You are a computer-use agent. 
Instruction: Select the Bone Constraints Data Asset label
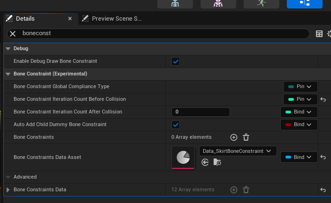[47, 157]
